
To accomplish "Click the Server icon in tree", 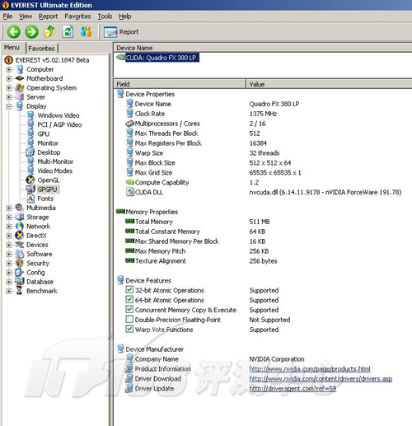I will (20, 96).
